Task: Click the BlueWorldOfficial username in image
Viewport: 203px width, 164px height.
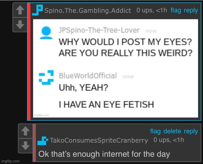Action: tap(88, 76)
